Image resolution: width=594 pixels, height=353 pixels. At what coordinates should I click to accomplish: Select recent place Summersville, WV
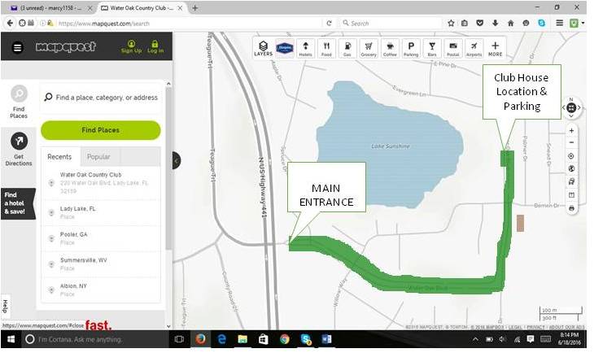click(101, 264)
